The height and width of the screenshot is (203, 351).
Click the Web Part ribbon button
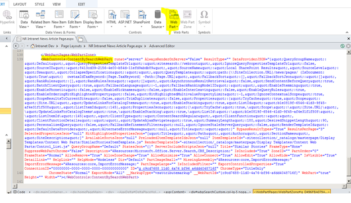click(x=173, y=20)
